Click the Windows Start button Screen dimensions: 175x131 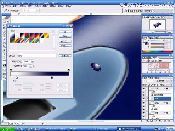[x=8, y=129]
